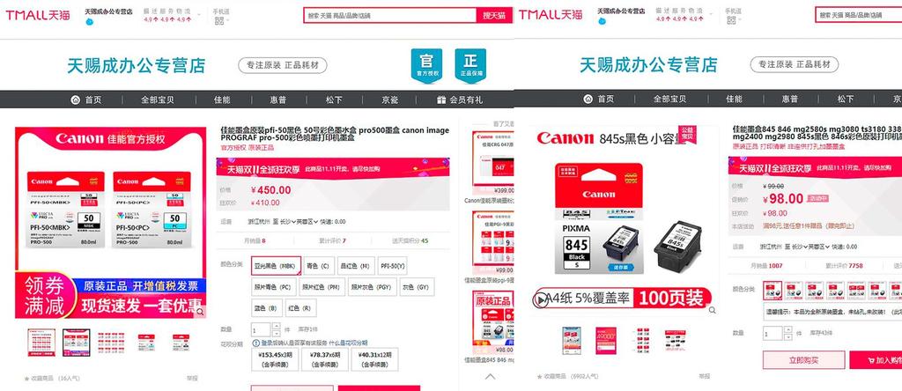902x391 pixels.
Task: Select the second PFI-50 gallery thumbnail
Action: [76, 343]
